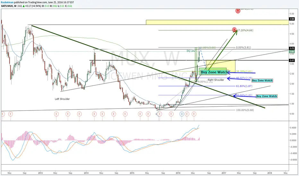Click the BATS:MUX, W symbol title
The width and height of the screenshot is (299, 176).
click(9, 6)
